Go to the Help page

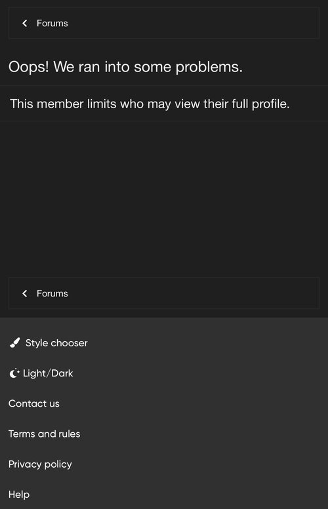pyautogui.click(x=19, y=495)
